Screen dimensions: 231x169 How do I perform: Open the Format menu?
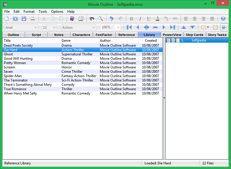click(x=29, y=12)
